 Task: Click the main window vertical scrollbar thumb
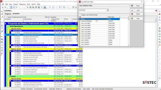[156, 21]
